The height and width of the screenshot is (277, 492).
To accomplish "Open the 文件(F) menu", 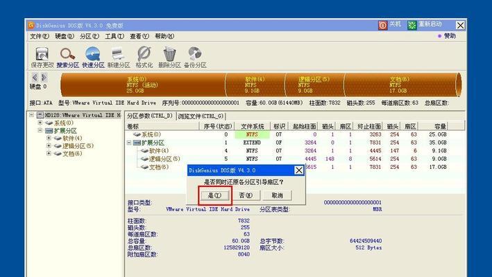I will click(x=40, y=36).
